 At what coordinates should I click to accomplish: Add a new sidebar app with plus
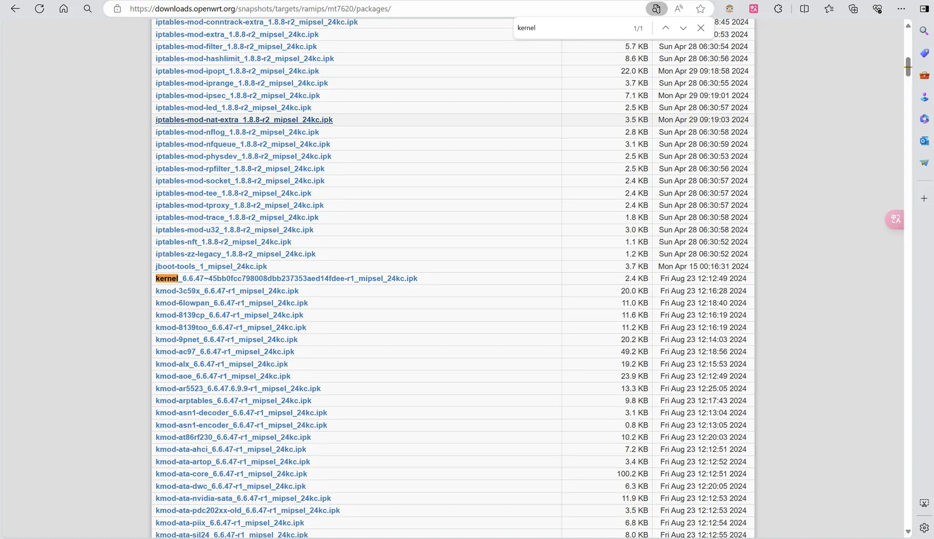click(924, 199)
